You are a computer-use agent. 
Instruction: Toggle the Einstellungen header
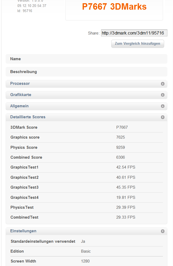coord(86,231)
